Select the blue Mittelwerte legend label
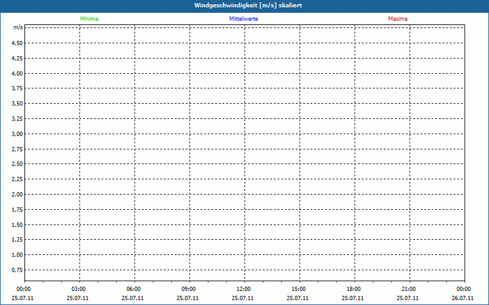489x305 pixels. click(x=244, y=19)
